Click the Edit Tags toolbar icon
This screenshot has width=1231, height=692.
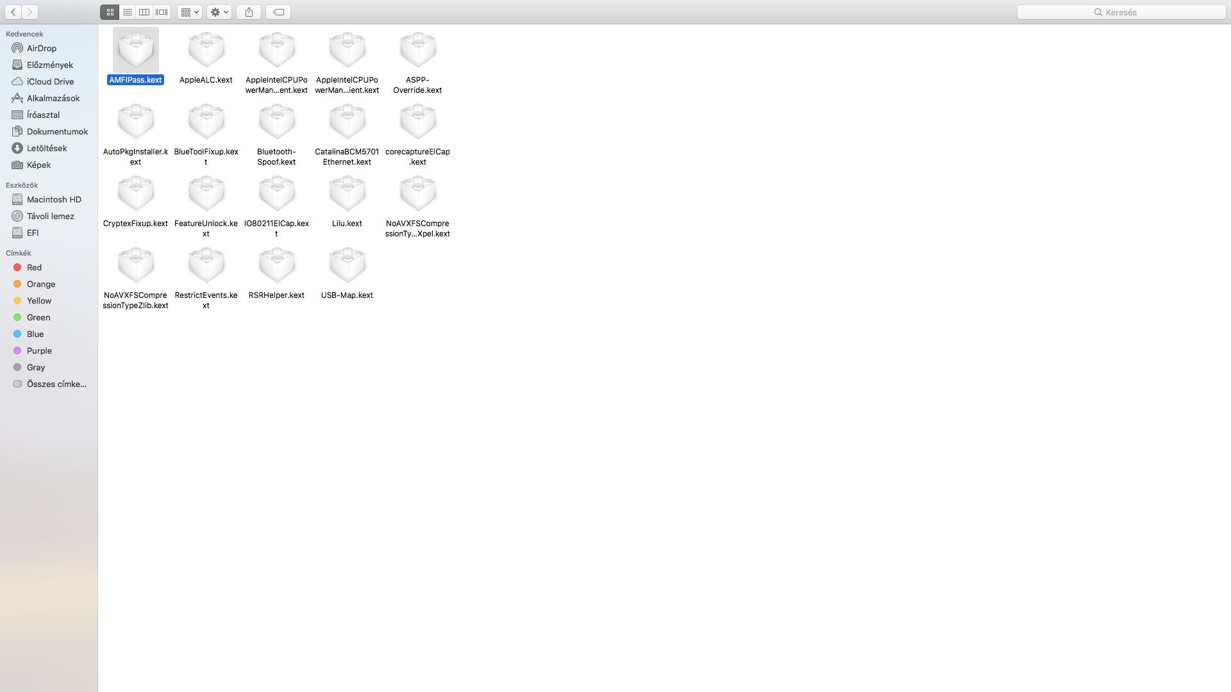tap(279, 12)
